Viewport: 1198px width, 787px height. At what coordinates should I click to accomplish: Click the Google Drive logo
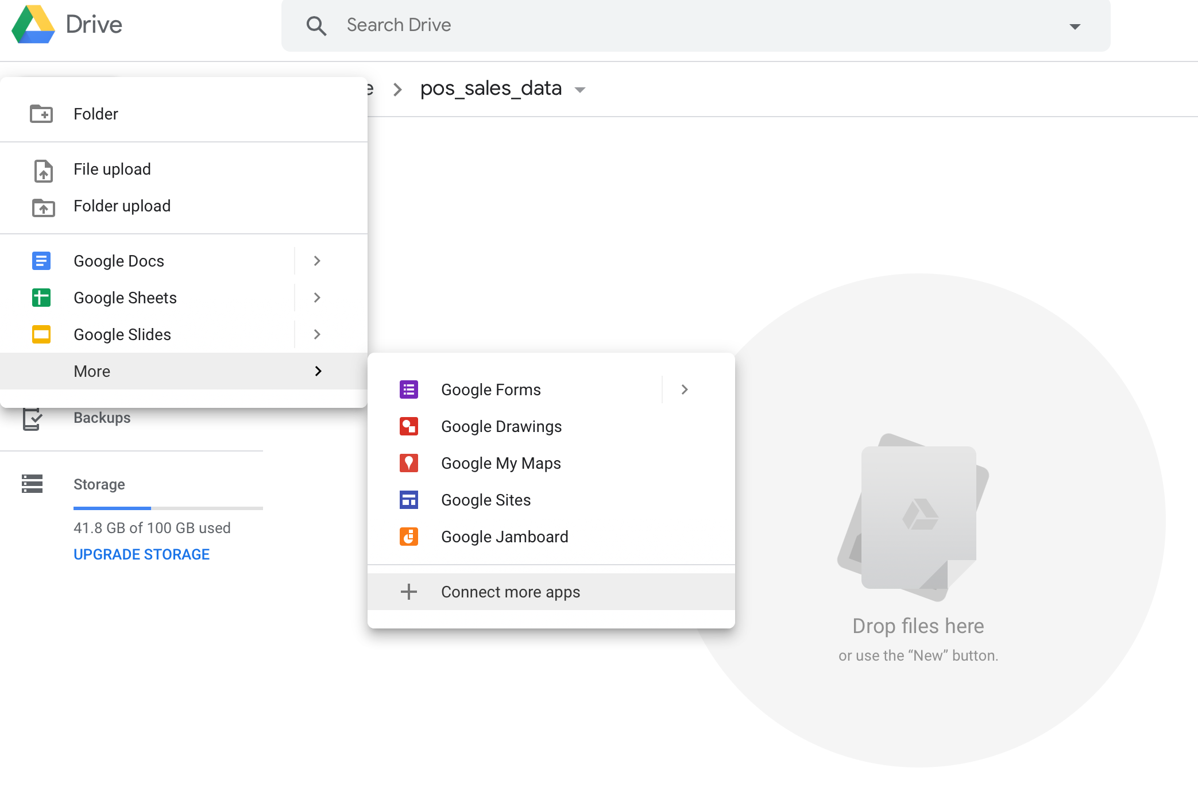click(33, 25)
